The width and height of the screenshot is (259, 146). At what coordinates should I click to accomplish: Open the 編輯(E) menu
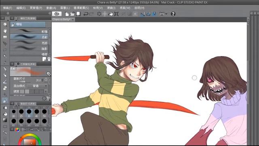[21, 8]
